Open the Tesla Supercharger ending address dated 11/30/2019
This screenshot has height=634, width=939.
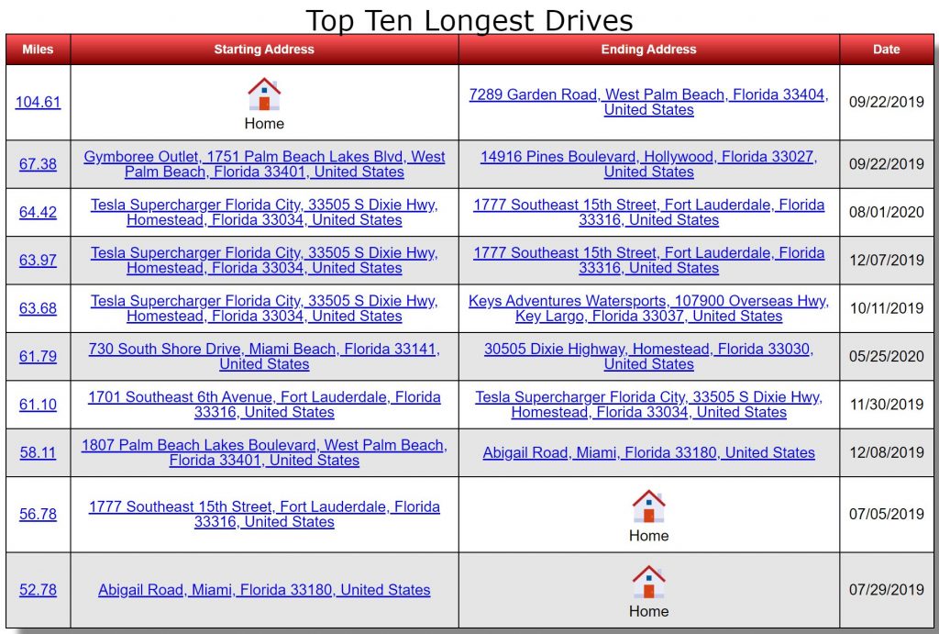click(648, 405)
